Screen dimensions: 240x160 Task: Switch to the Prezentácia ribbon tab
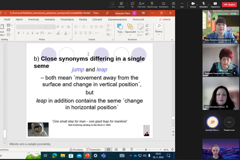coord(67,19)
